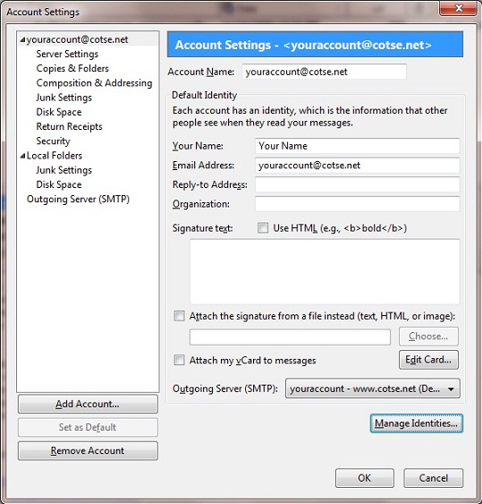Open the Security settings item

point(53,141)
